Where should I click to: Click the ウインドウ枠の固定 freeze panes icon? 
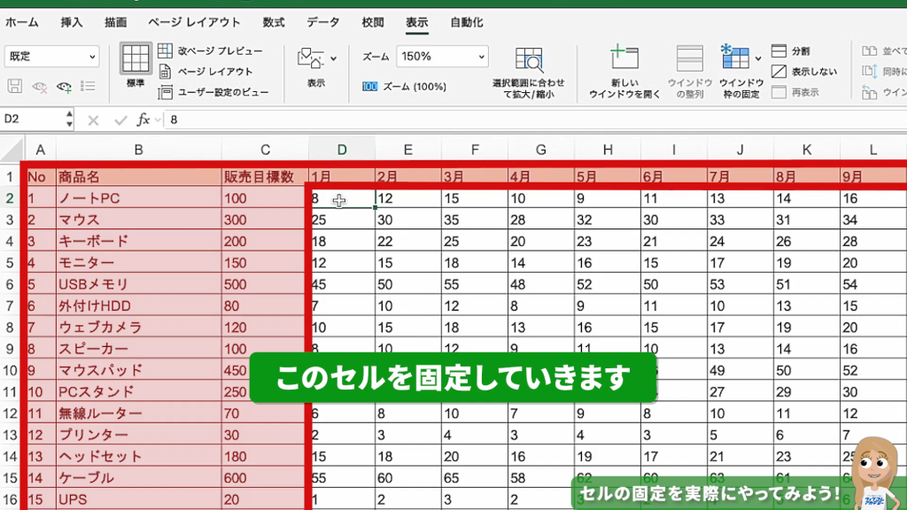[x=735, y=59]
